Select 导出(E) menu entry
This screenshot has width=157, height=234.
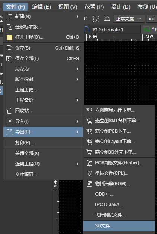43,132
